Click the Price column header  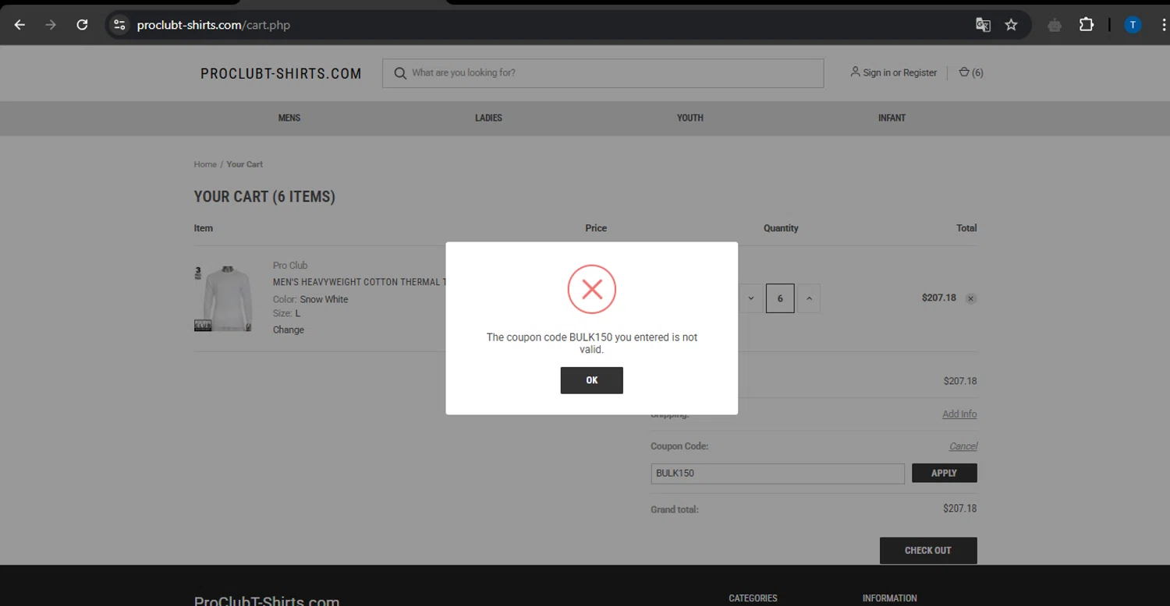pos(596,228)
